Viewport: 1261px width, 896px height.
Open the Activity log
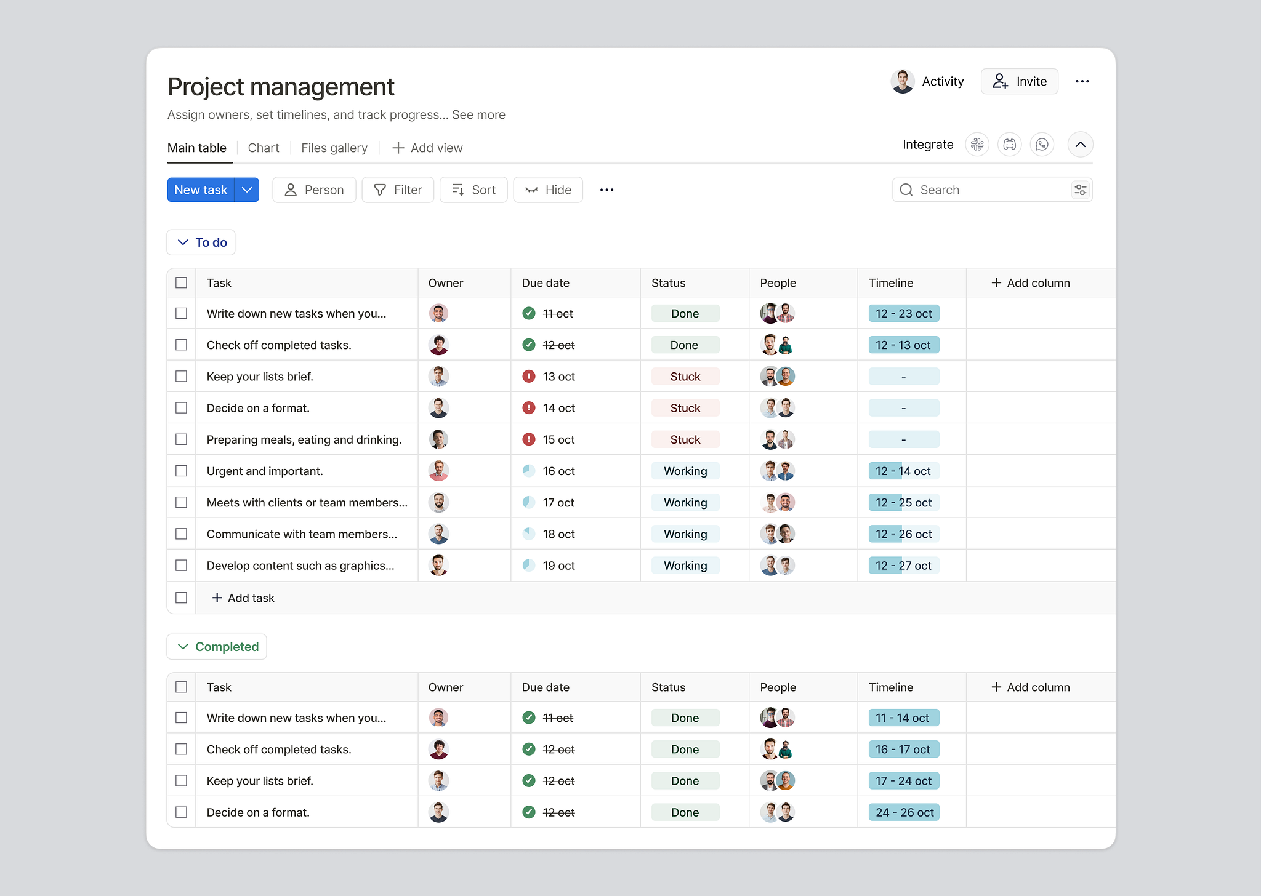pyautogui.click(x=943, y=81)
